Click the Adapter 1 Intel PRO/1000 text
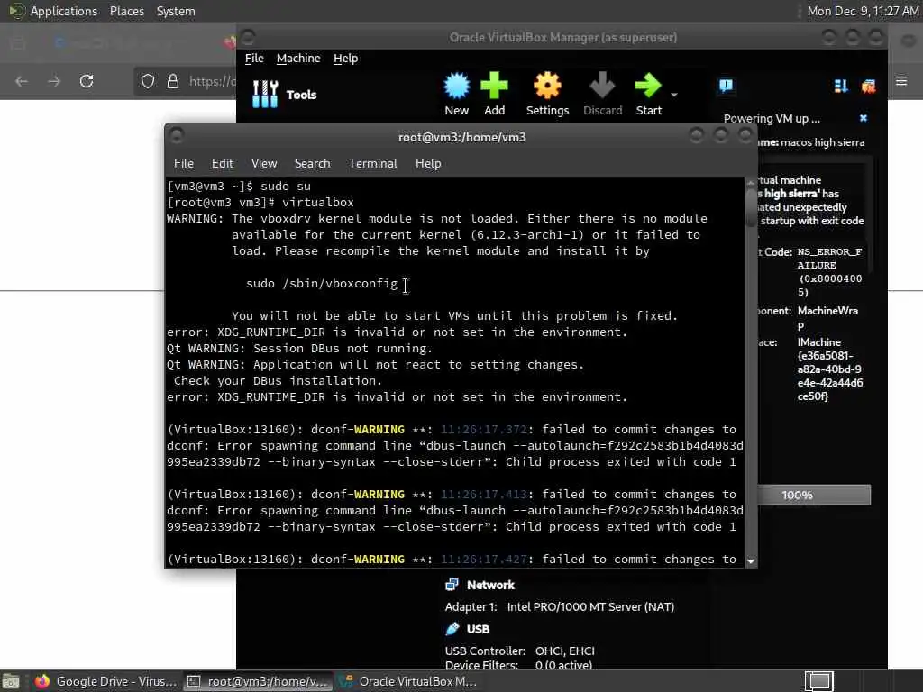 [x=559, y=606]
